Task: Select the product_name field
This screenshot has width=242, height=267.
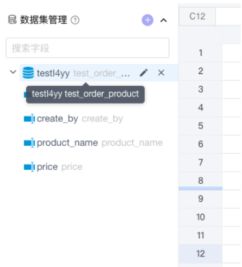Action: [x=93, y=143]
